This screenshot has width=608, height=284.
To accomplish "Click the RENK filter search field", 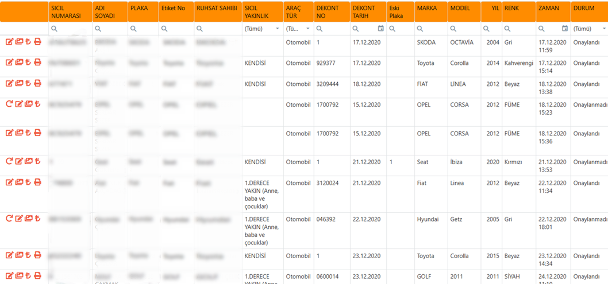I will point(522,29).
